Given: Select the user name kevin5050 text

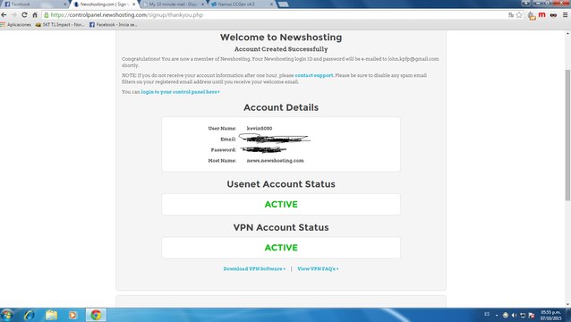Looking at the screenshot, I should pos(260,129).
